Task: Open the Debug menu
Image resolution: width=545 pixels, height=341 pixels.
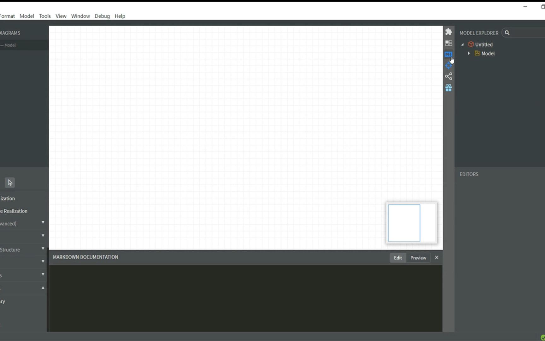Action: 102,16
